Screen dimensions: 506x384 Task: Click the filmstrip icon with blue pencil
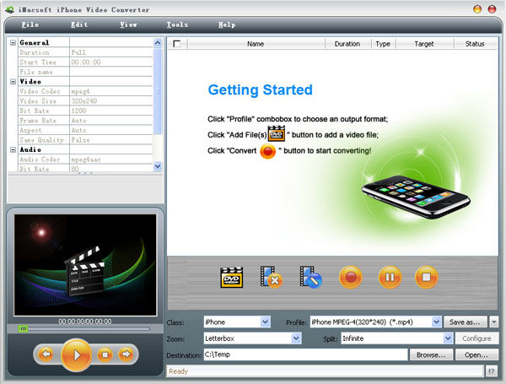[310, 277]
